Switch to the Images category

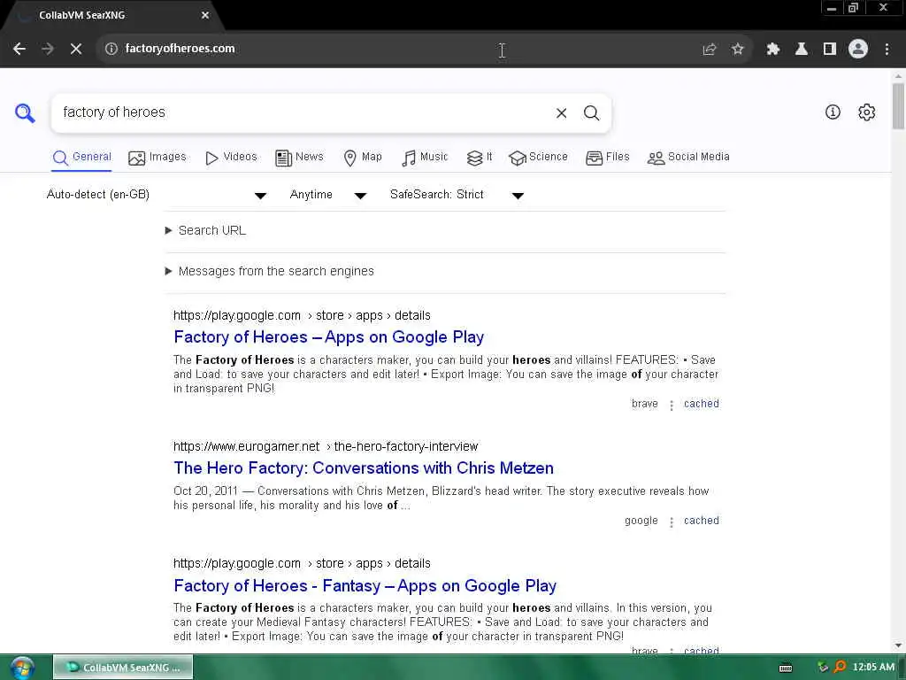tap(157, 158)
